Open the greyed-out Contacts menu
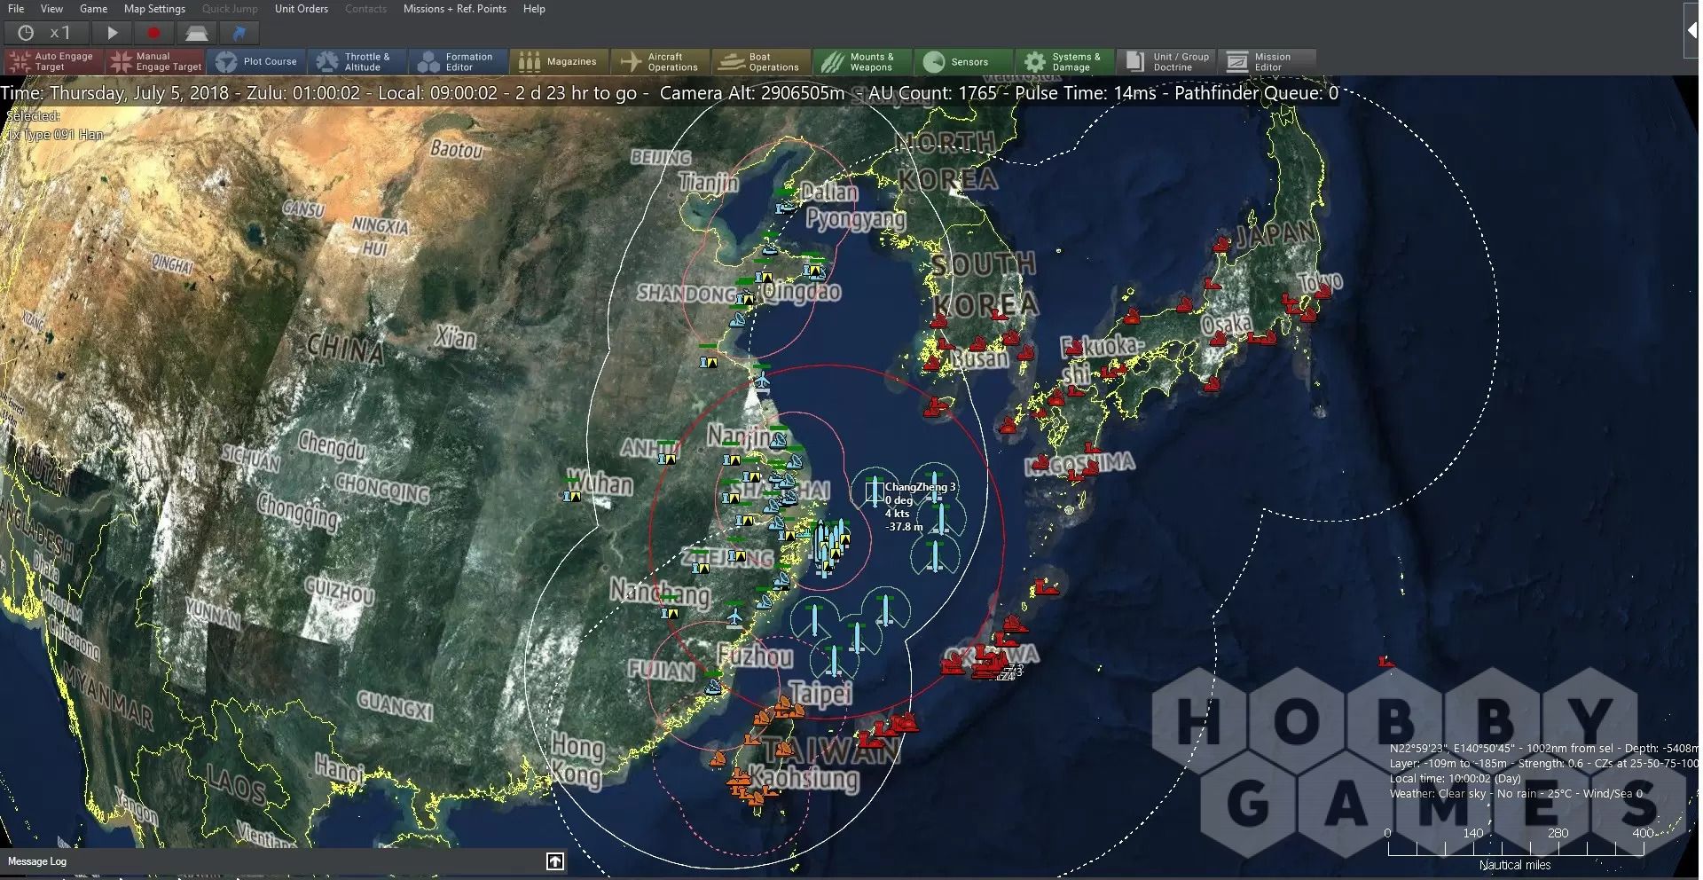 [365, 9]
